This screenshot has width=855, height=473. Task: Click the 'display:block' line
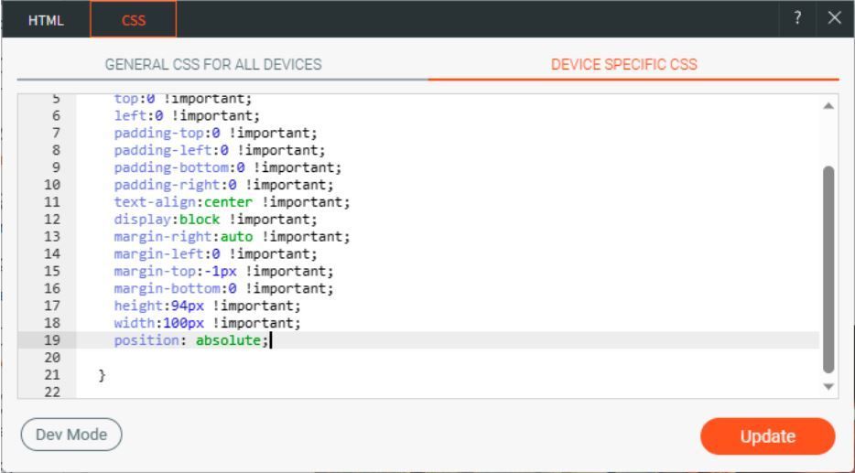[215, 220]
